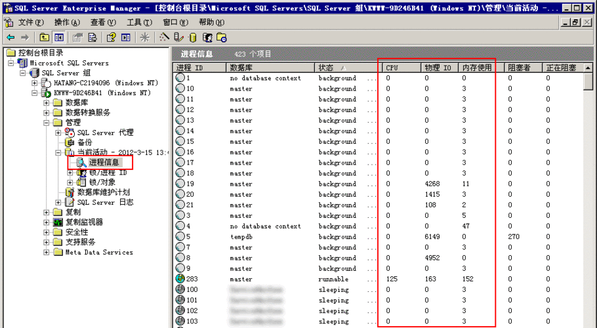This screenshot has width=597, height=328.
Task: Click the MATANG-C2194096 server icon
Action: coord(46,83)
